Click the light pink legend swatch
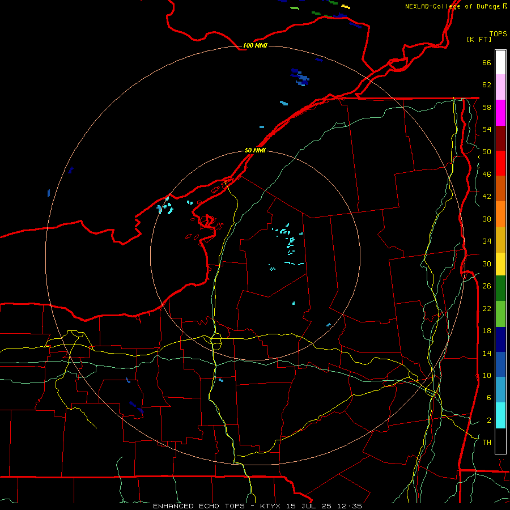This screenshot has height=510, width=510. (500, 87)
